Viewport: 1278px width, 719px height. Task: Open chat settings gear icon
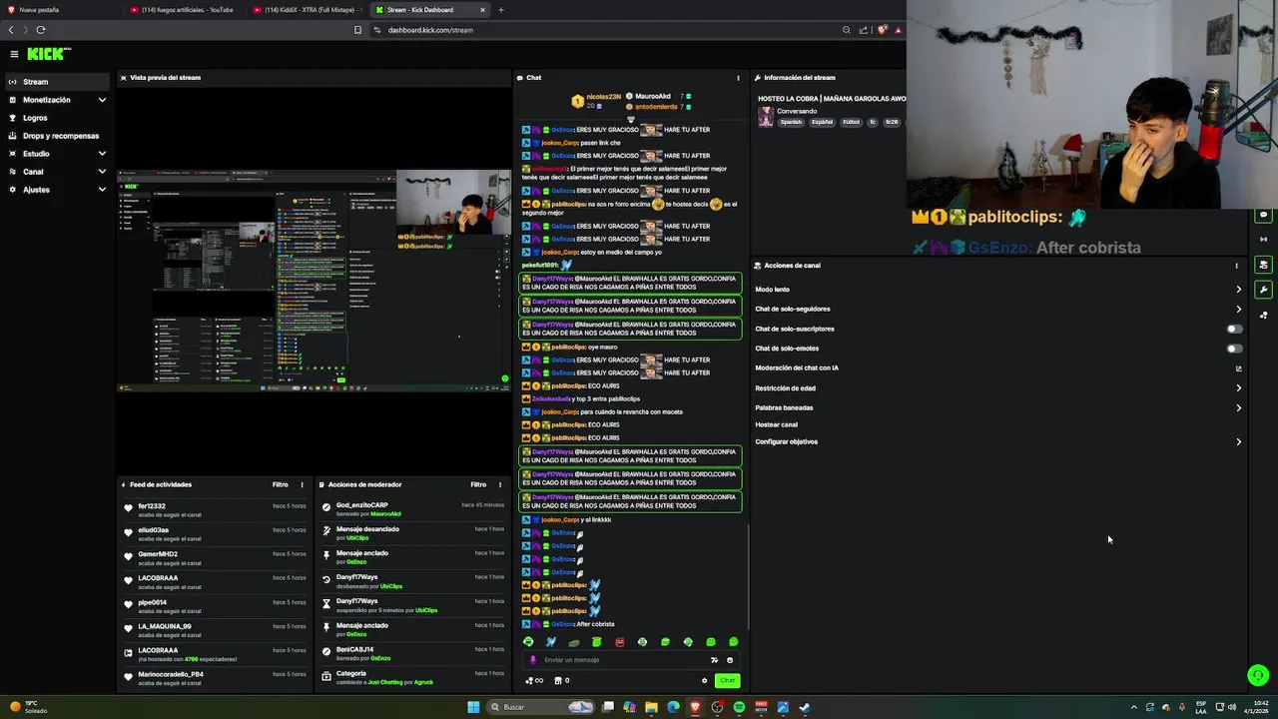pyautogui.click(x=704, y=681)
